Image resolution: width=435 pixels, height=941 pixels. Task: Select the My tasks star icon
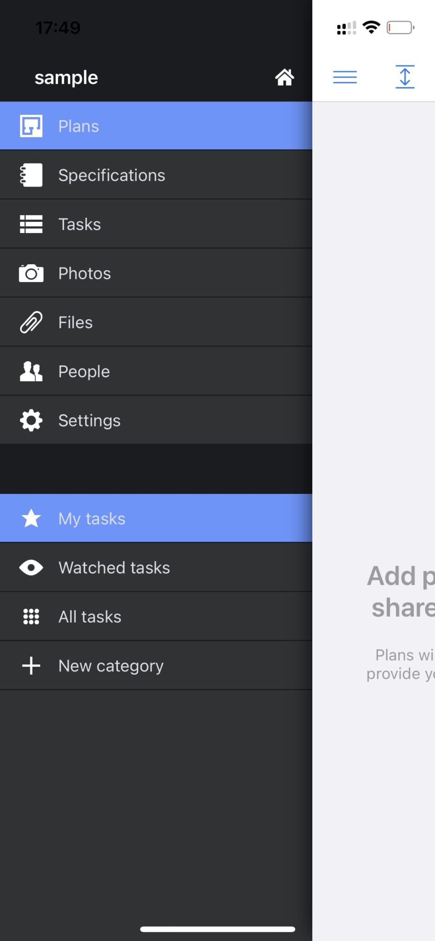coord(31,518)
